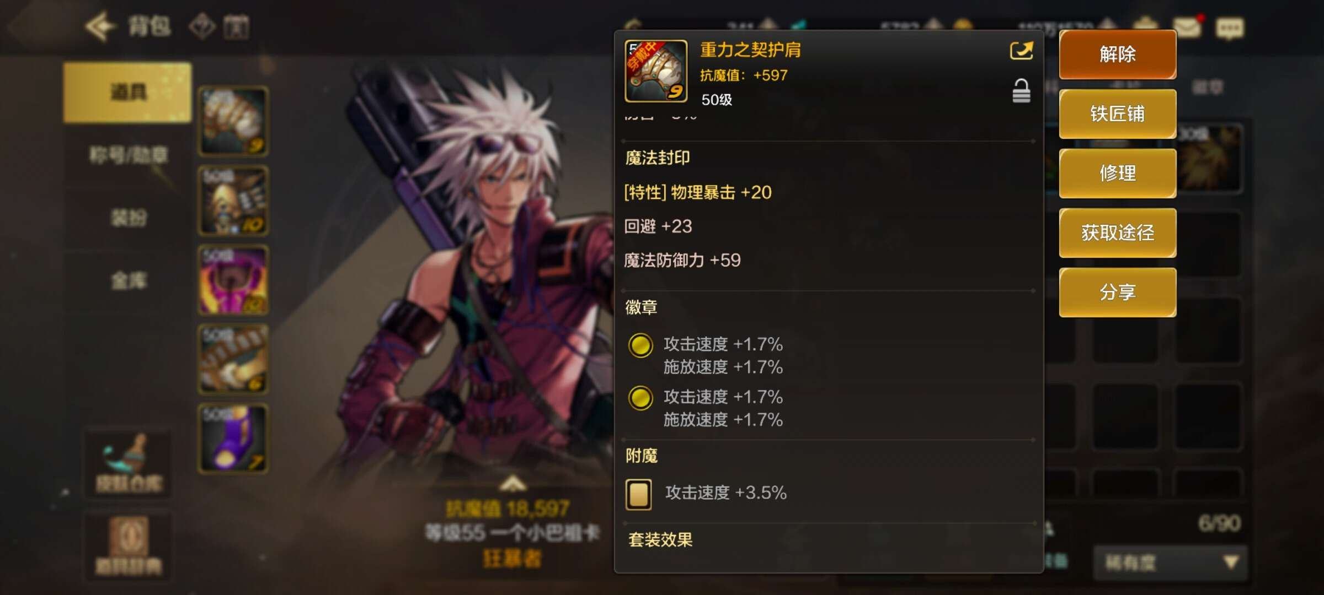Image resolution: width=1324 pixels, height=595 pixels.
Task: Switch to the 装扮 tab
Action: pos(129,218)
